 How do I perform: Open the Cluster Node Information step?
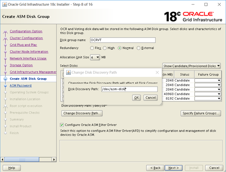point(29,51)
